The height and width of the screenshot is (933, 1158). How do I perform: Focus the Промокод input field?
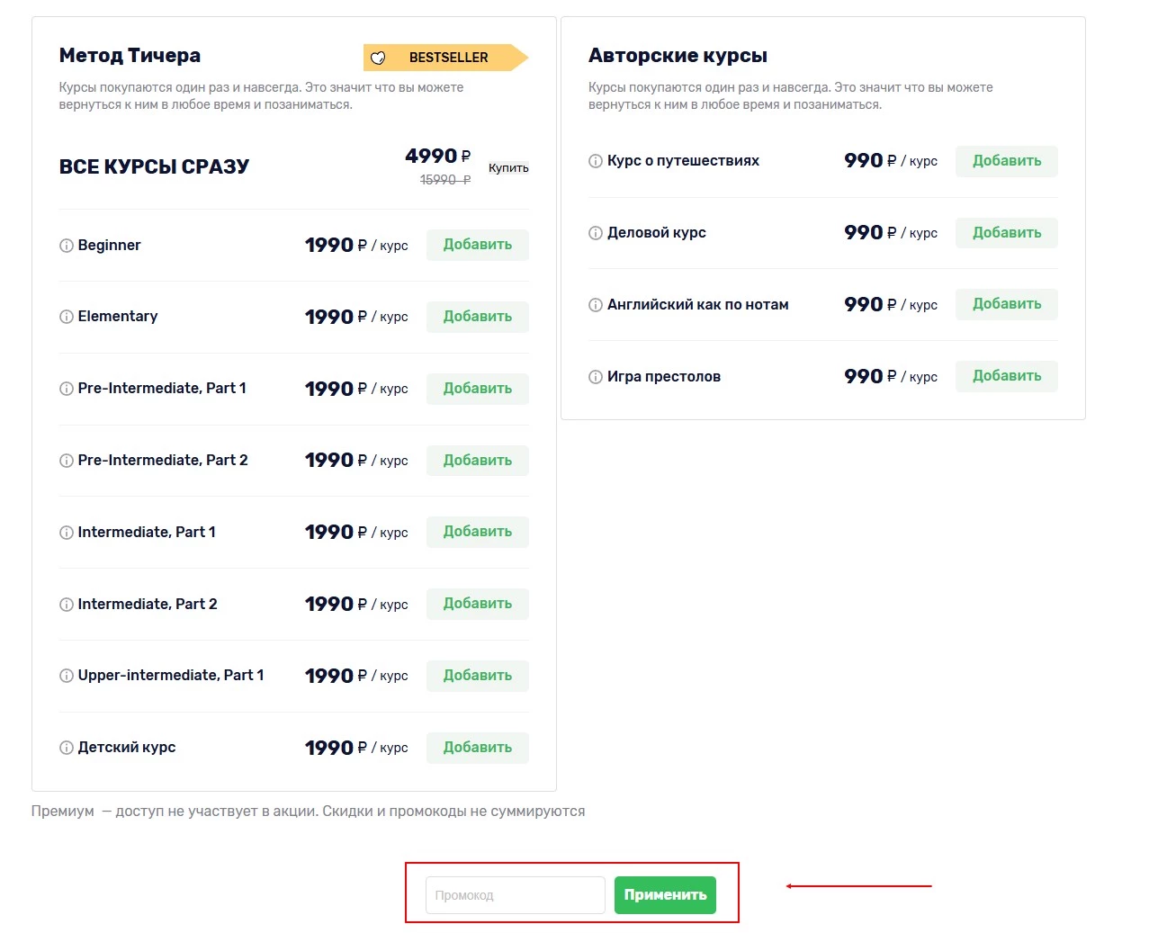[515, 895]
